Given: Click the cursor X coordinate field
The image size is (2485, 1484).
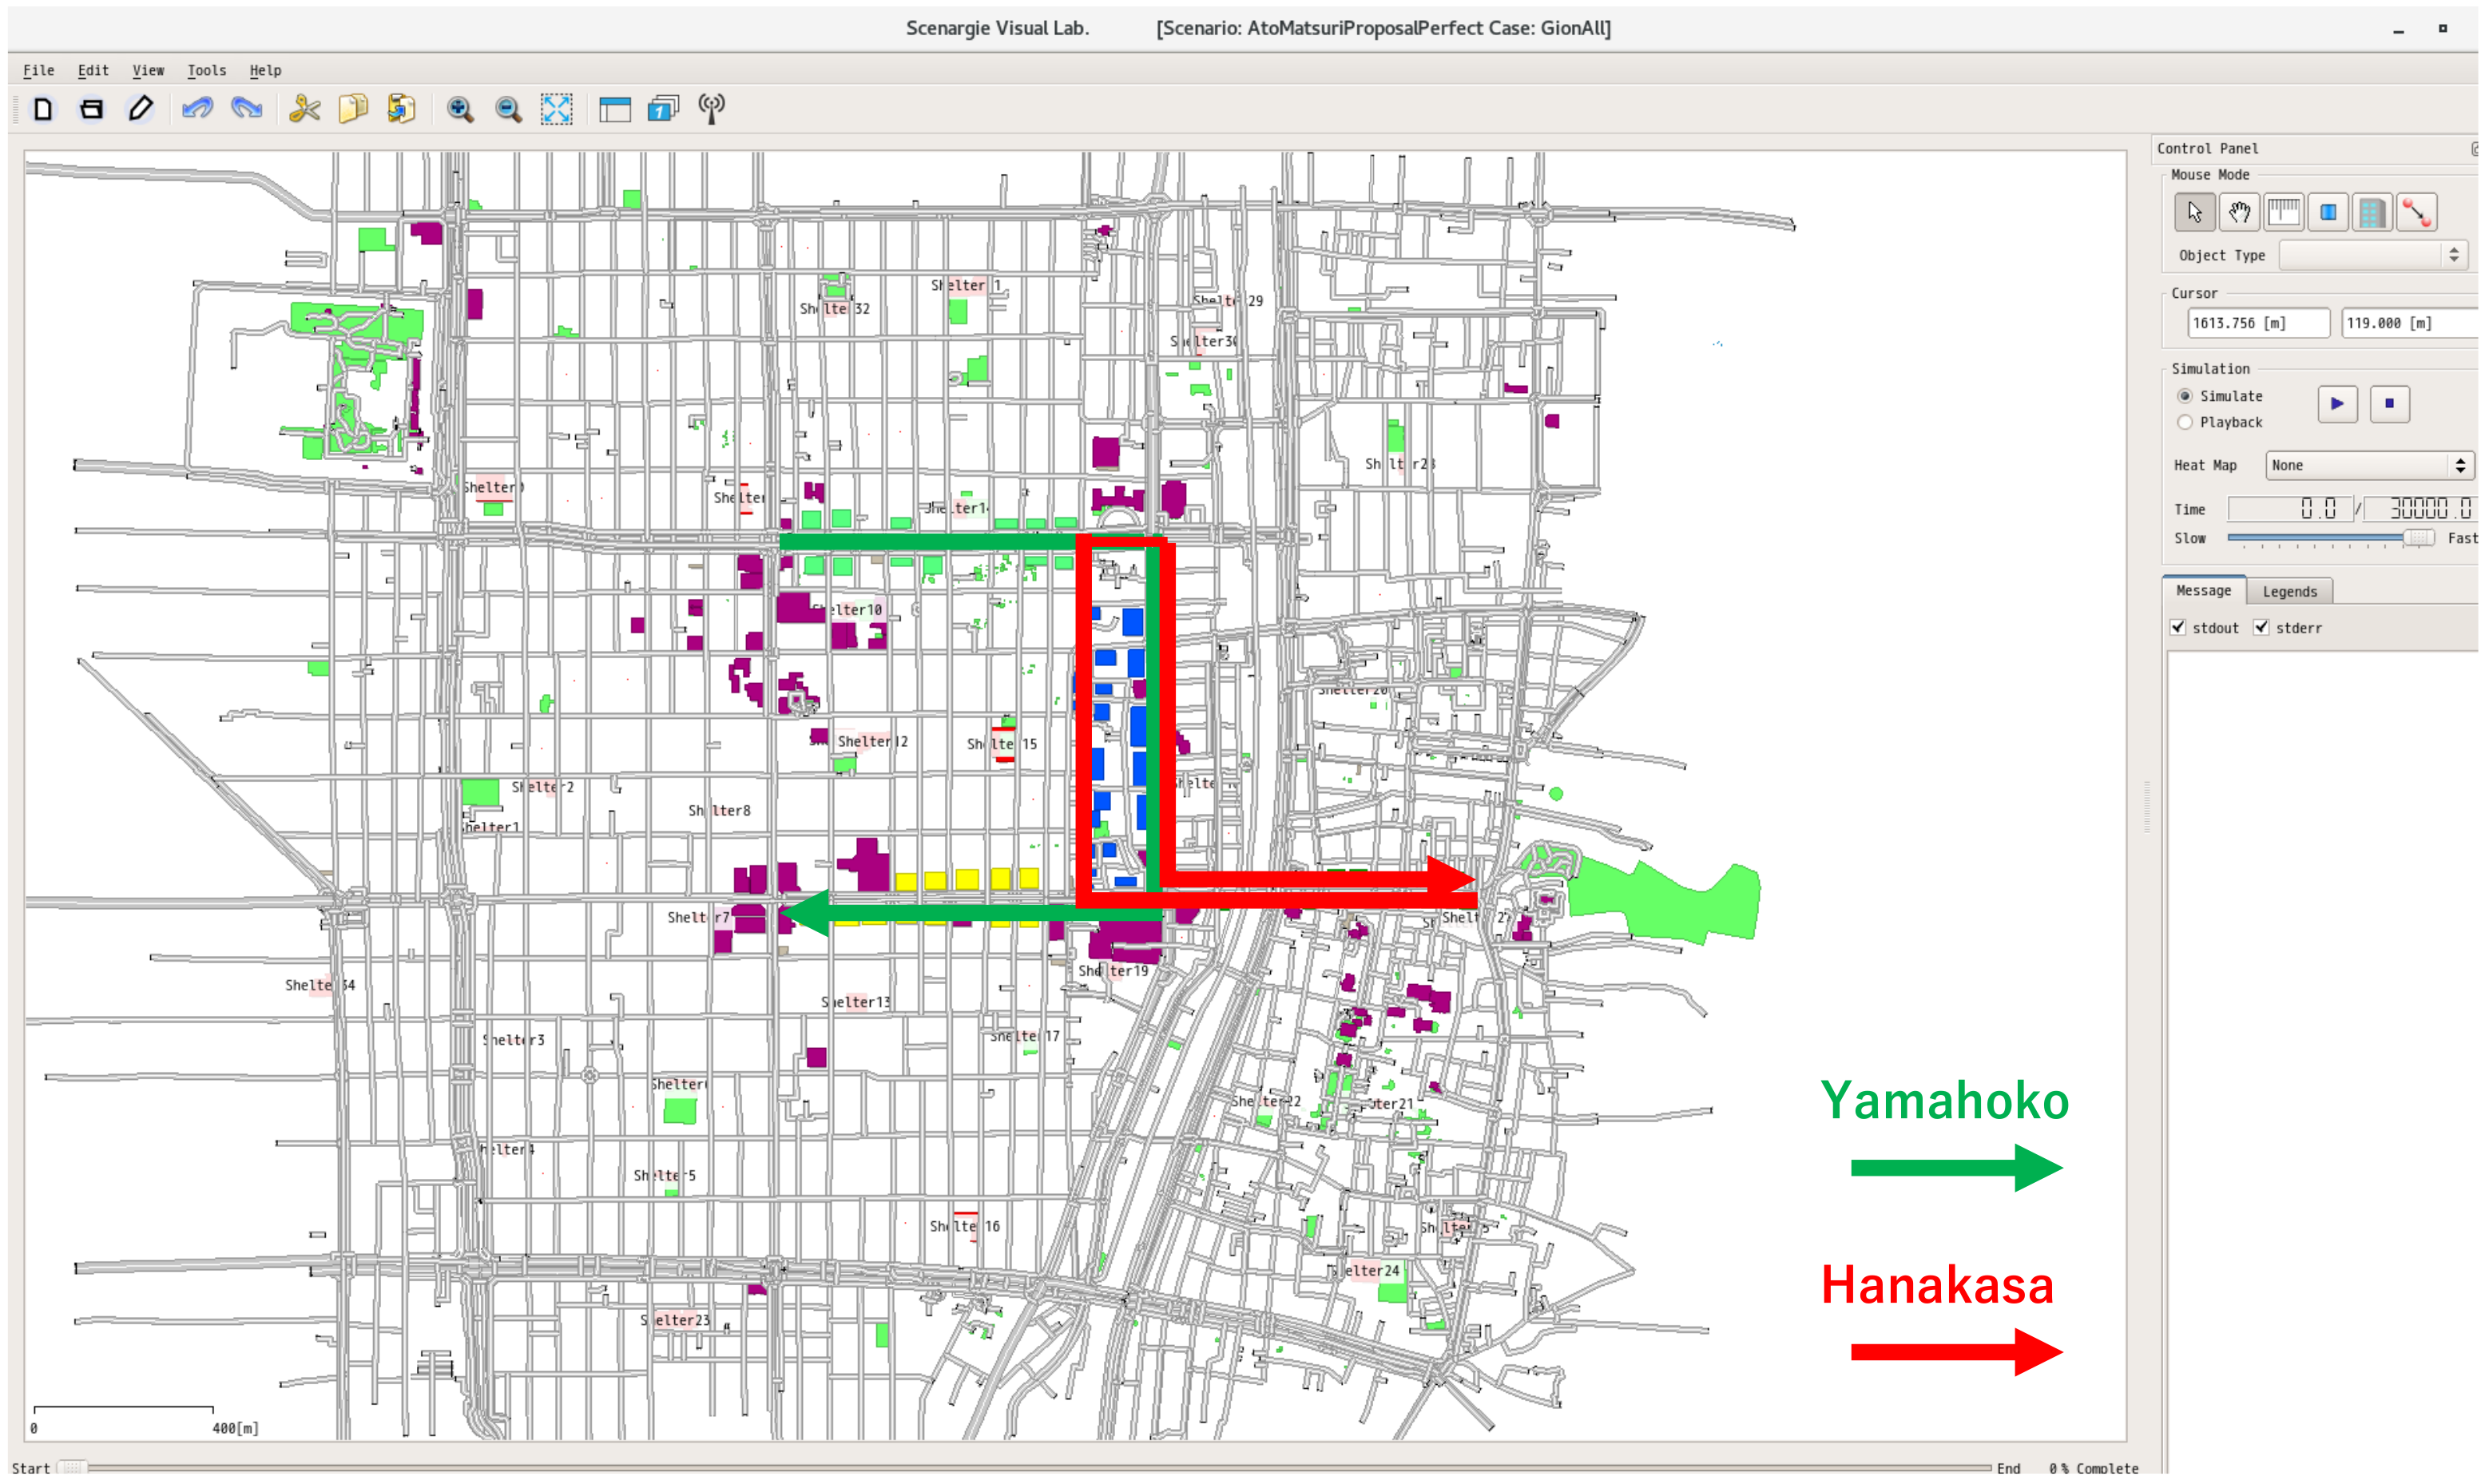Looking at the screenshot, I should click(2257, 324).
